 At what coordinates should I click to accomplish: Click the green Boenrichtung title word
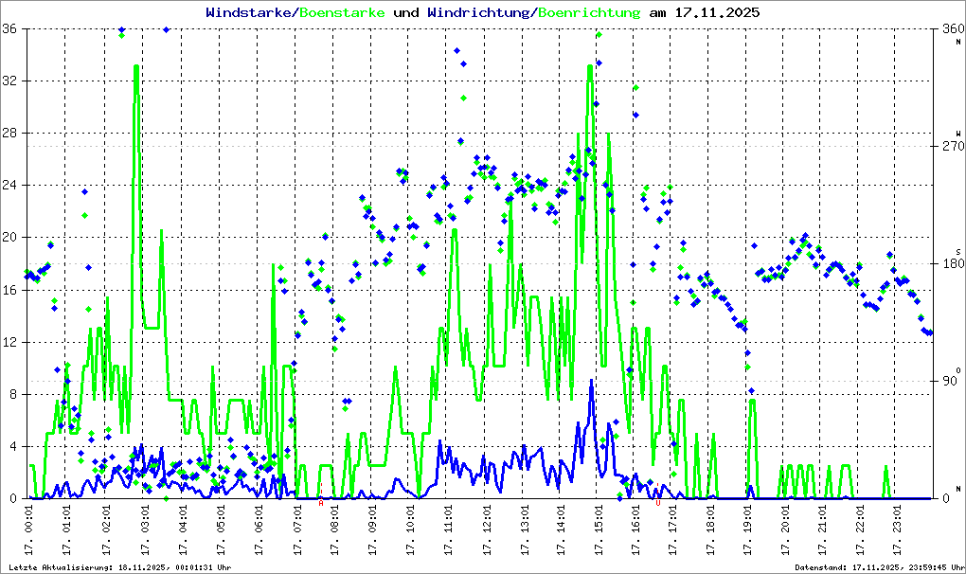[x=589, y=12]
